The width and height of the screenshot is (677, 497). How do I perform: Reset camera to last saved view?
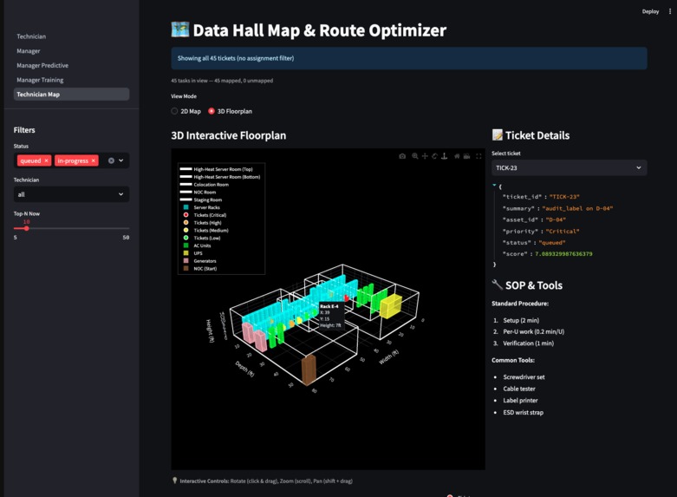pos(466,156)
